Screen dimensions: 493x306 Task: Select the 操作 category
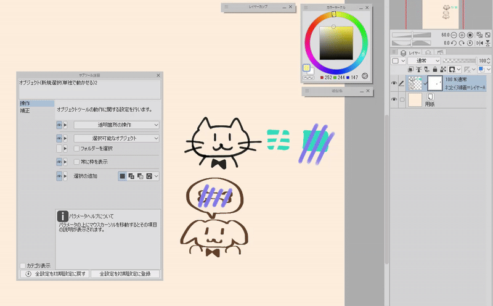pyautogui.click(x=36, y=103)
